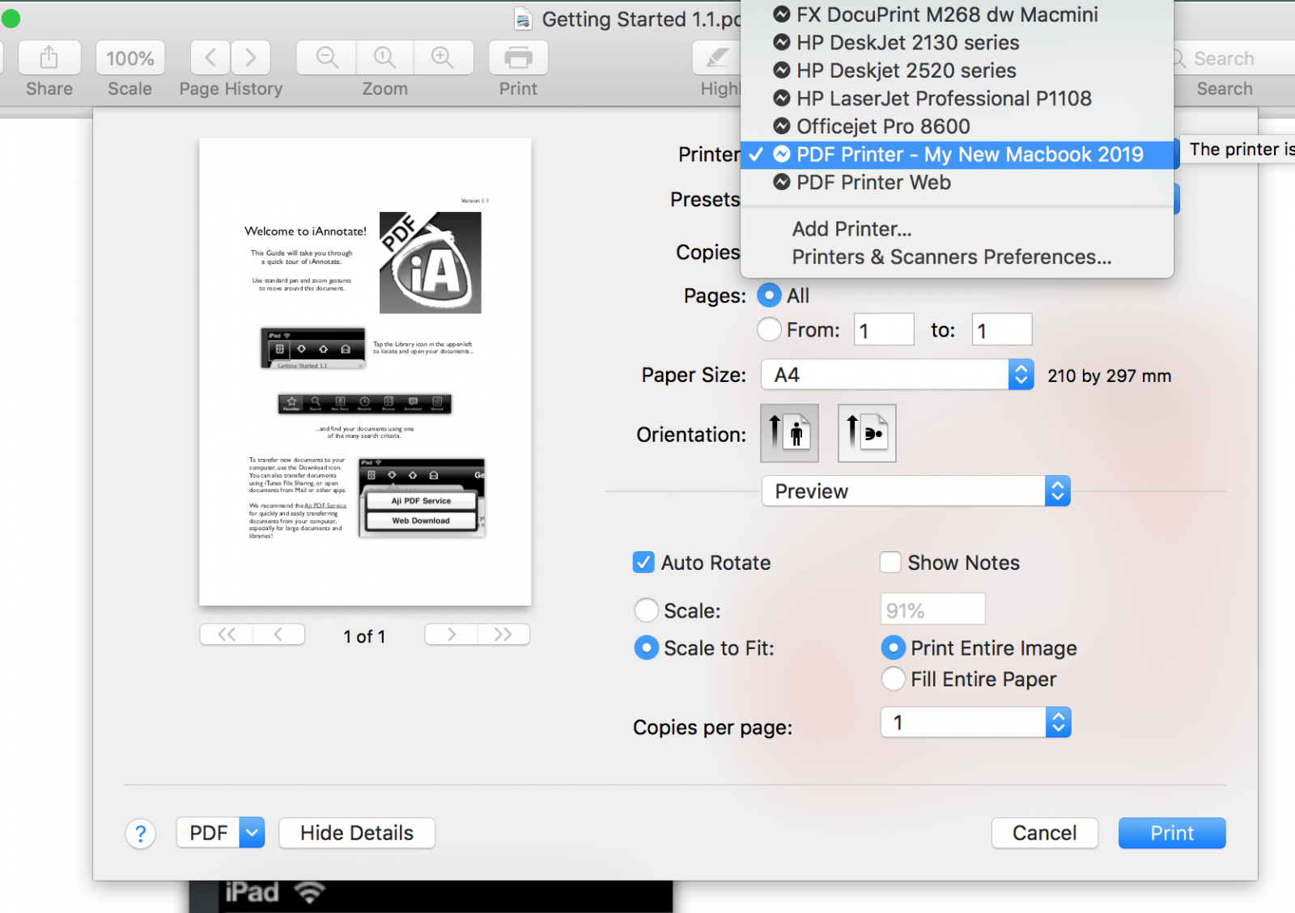Open the Share menu in the toolbar
The width and height of the screenshot is (1295, 913).
coord(49,57)
